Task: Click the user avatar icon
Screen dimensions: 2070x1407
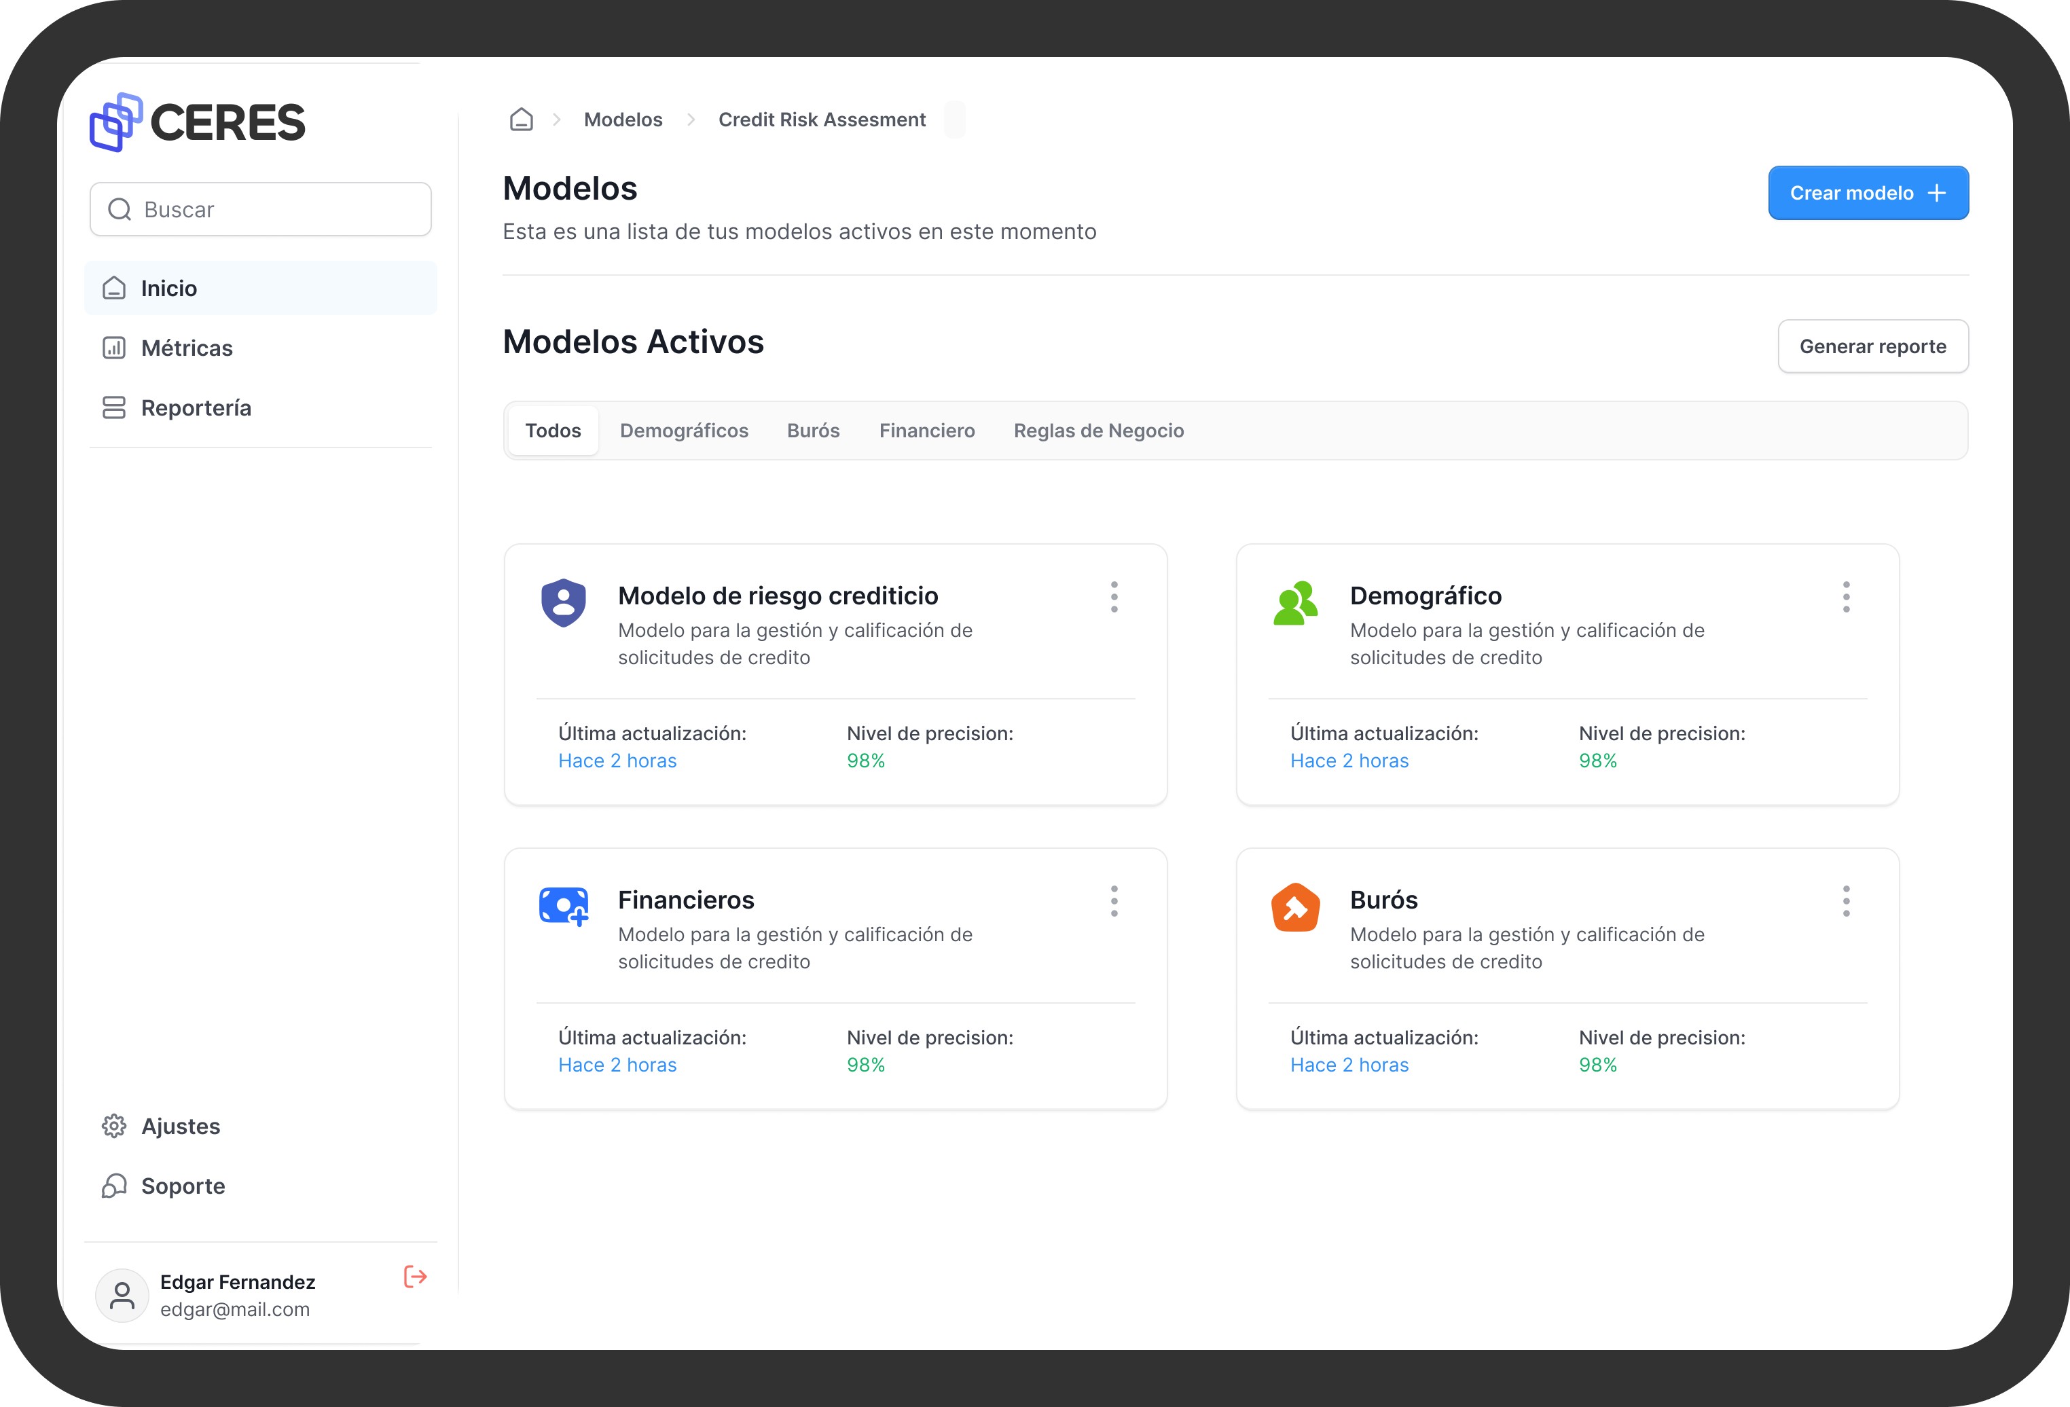Action: click(122, 1295)
